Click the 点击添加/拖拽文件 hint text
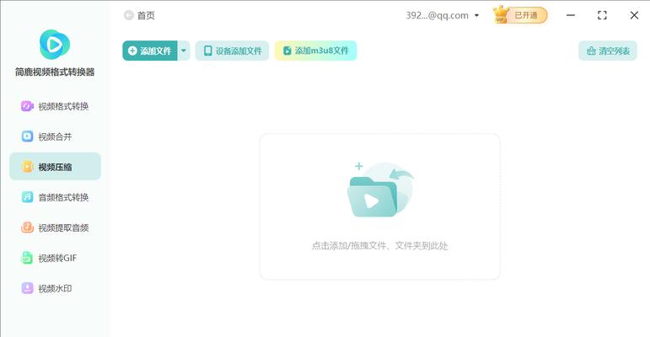This screenshot has width=650, height=337. coord(379,246)
